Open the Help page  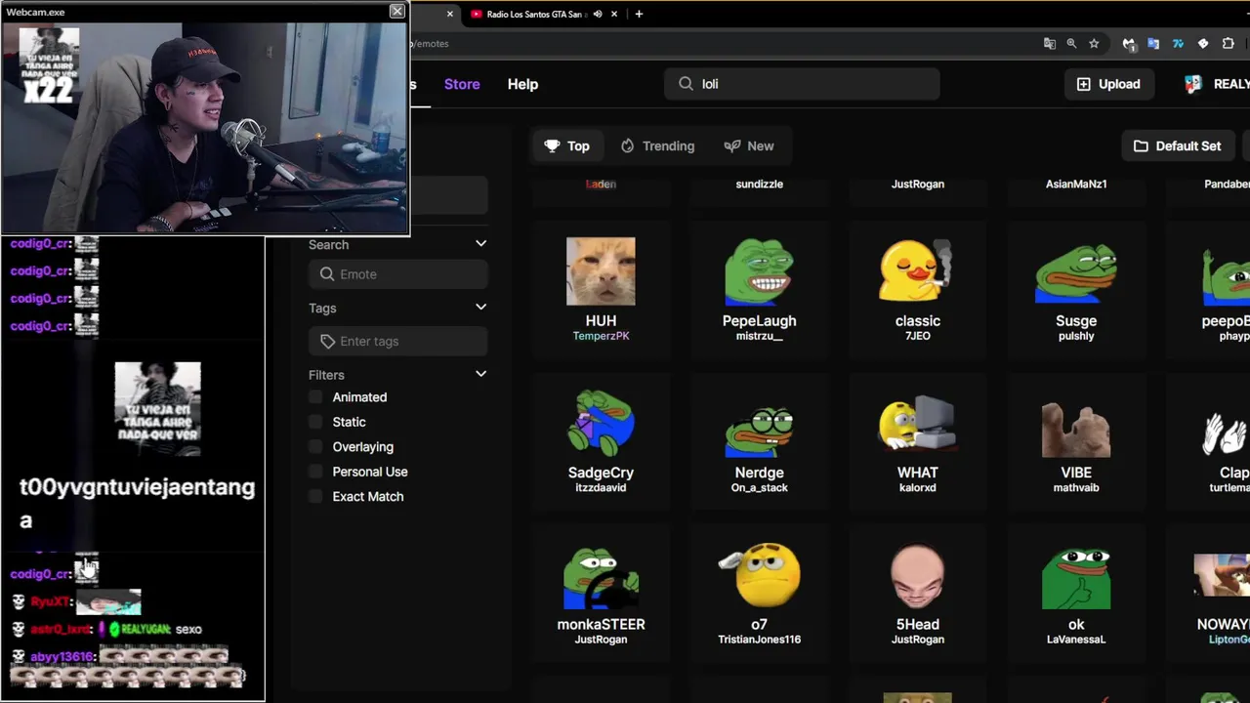click(522, 84)
